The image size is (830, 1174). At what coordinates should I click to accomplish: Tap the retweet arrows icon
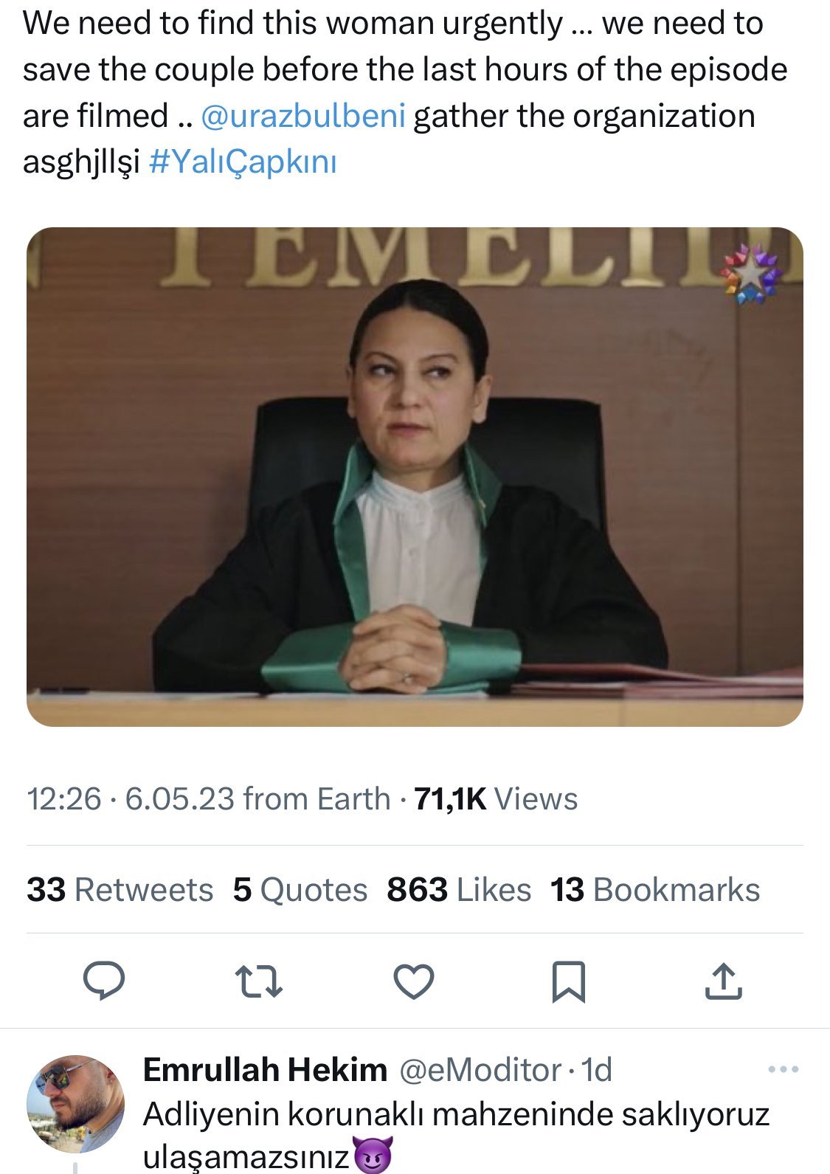pos(258,981)
